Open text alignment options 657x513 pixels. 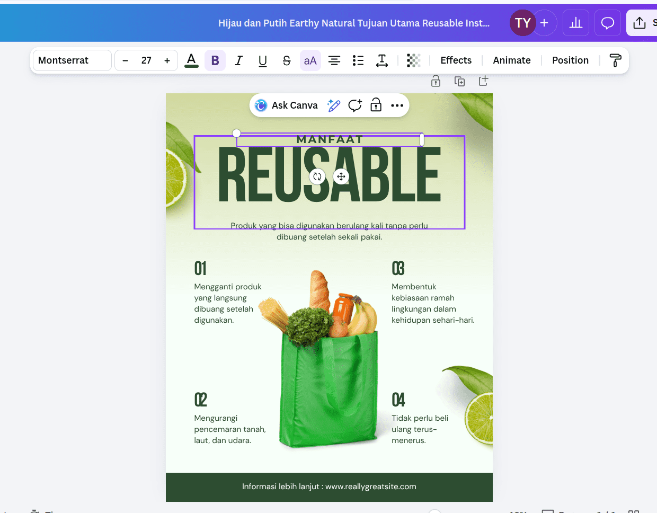334,60
